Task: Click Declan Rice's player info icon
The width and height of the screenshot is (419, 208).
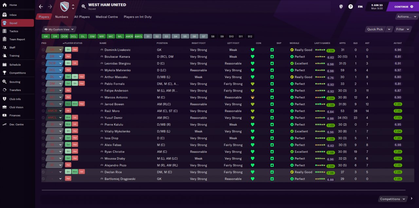Action: click(102, 172)
